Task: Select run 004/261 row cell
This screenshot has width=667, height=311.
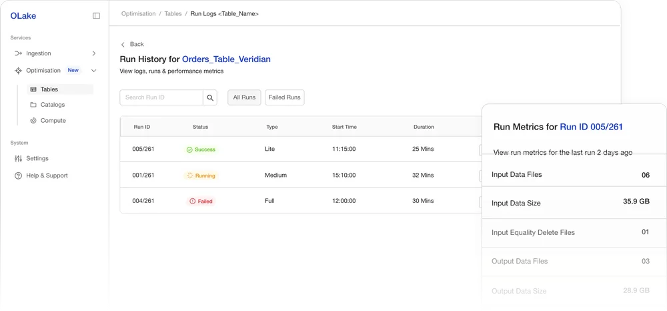Action: click(143, 201)
